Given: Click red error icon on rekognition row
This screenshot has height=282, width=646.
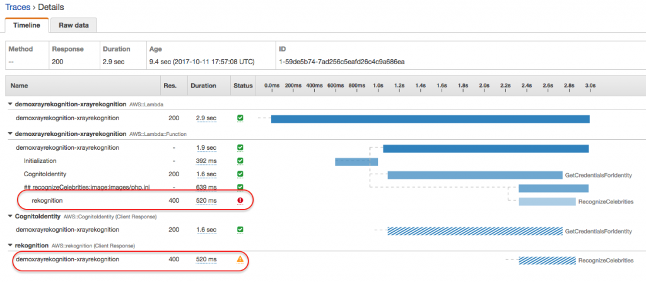Looking at the screenshot, I should coord(240,201).
